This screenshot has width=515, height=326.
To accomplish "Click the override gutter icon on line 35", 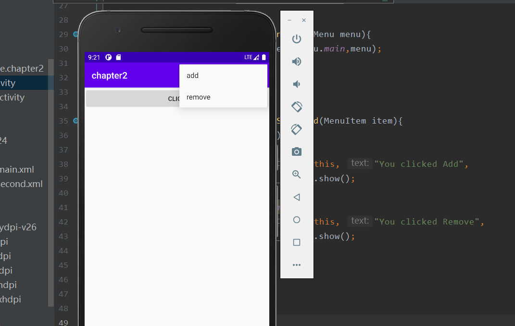I will point(75,121).
